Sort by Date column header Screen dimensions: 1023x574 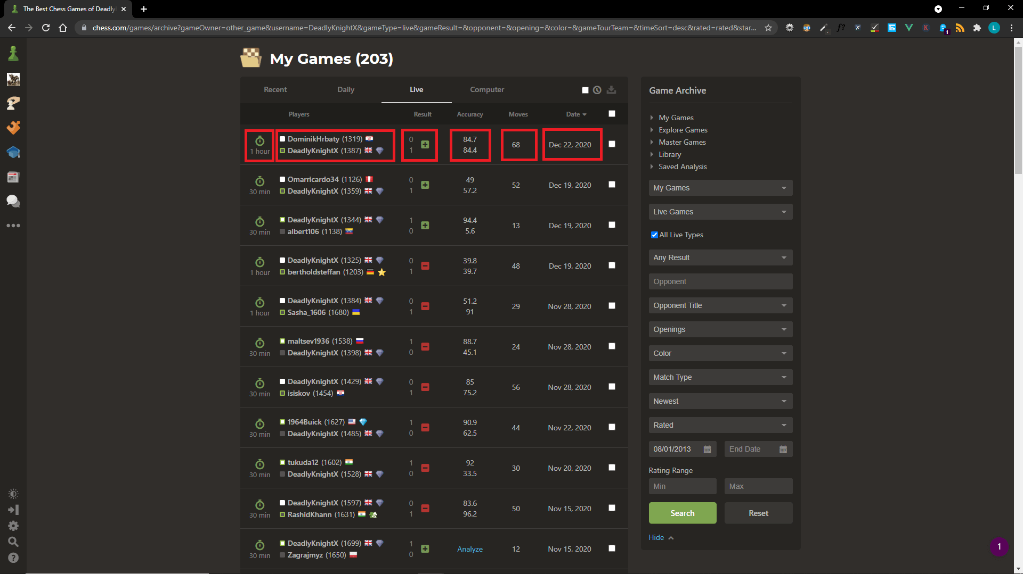pos(576,114)
